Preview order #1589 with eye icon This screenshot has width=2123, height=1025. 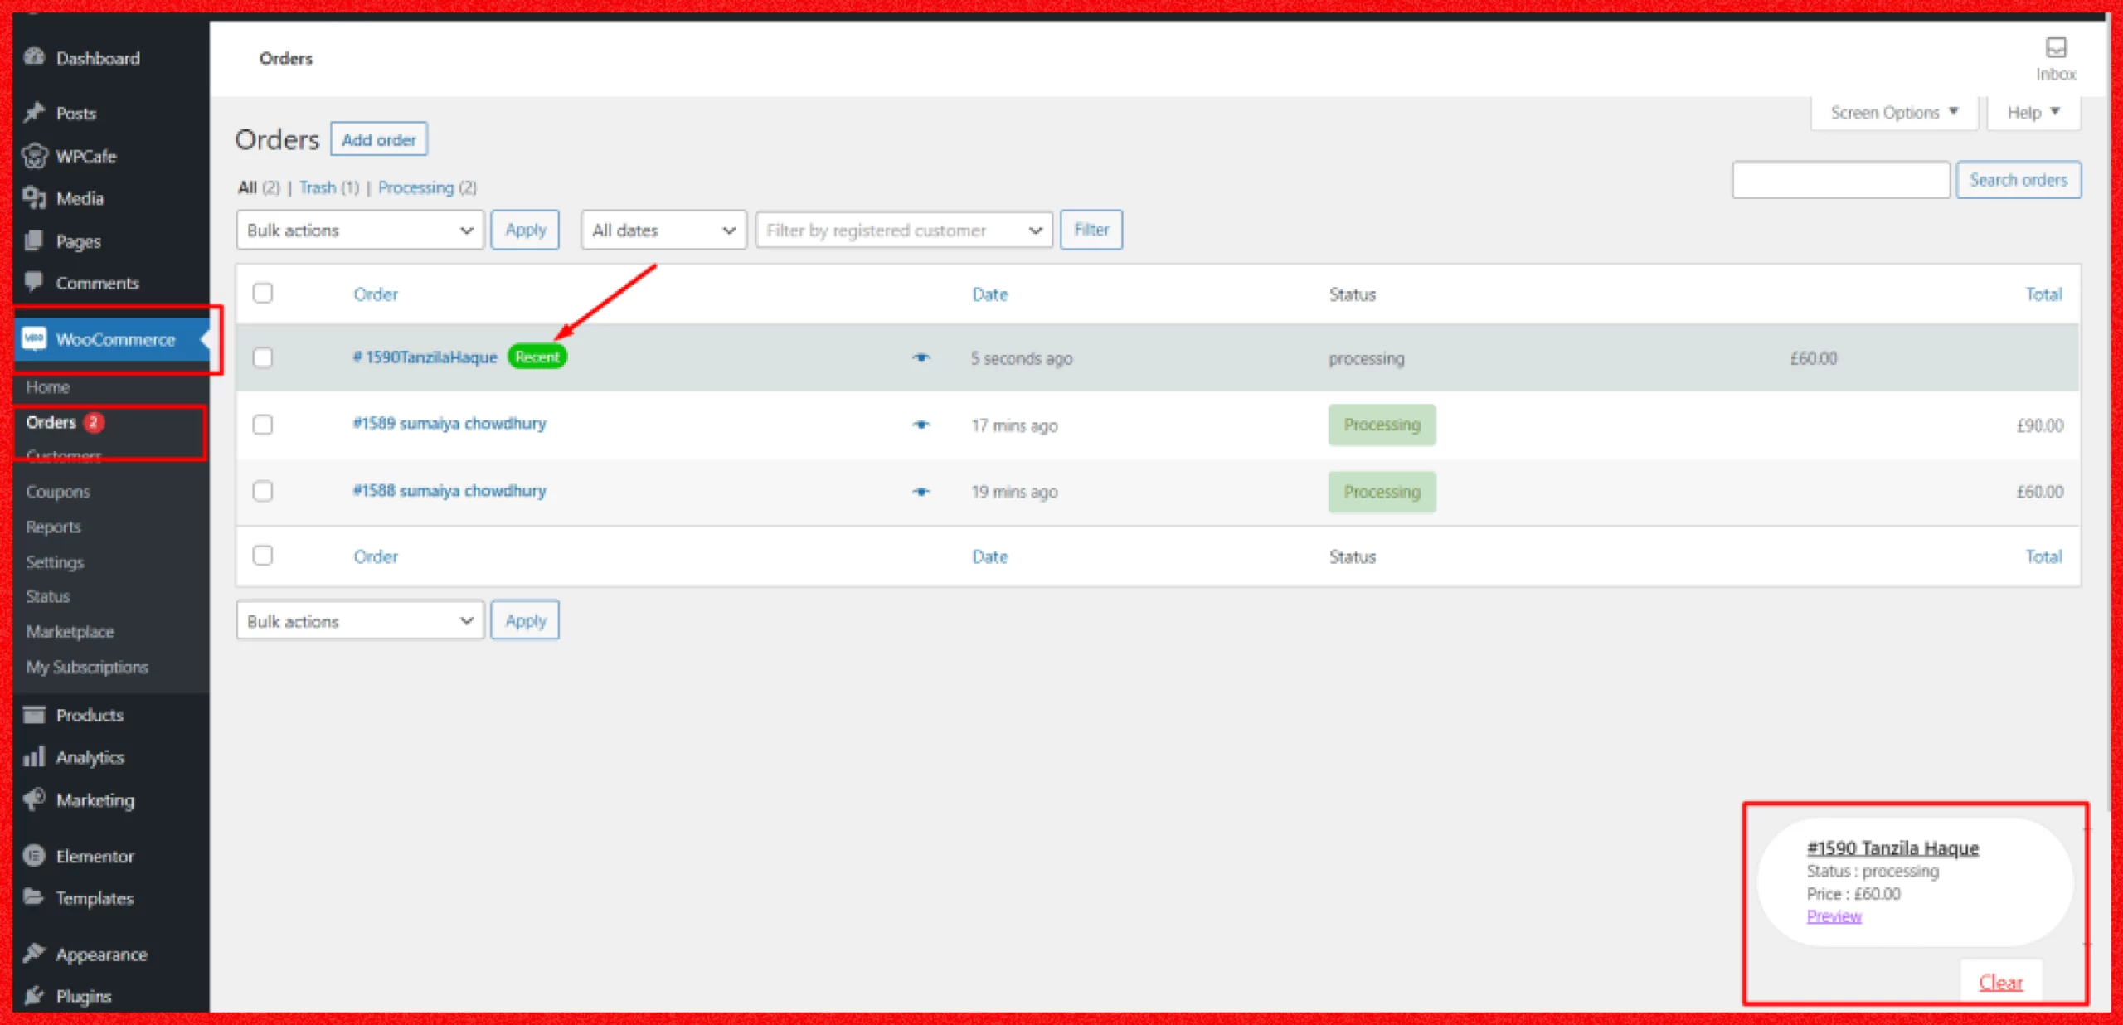click(921, 425)
